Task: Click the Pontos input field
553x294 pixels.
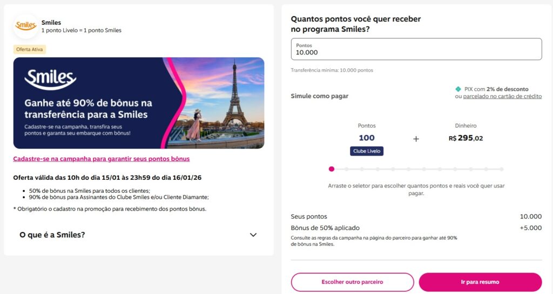Action: [416, 49]
